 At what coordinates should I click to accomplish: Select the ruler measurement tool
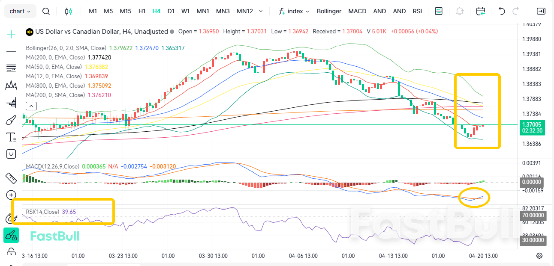click(x=11, y=177)
